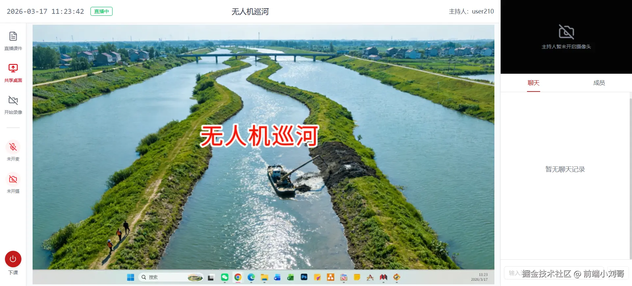
Task: Open the orange eye-shaped app taskbar icon
Action: coord(397,277)
